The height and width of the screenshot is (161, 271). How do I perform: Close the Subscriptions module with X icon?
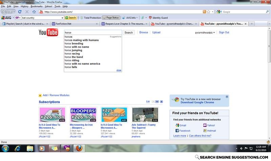click(162, 101)
